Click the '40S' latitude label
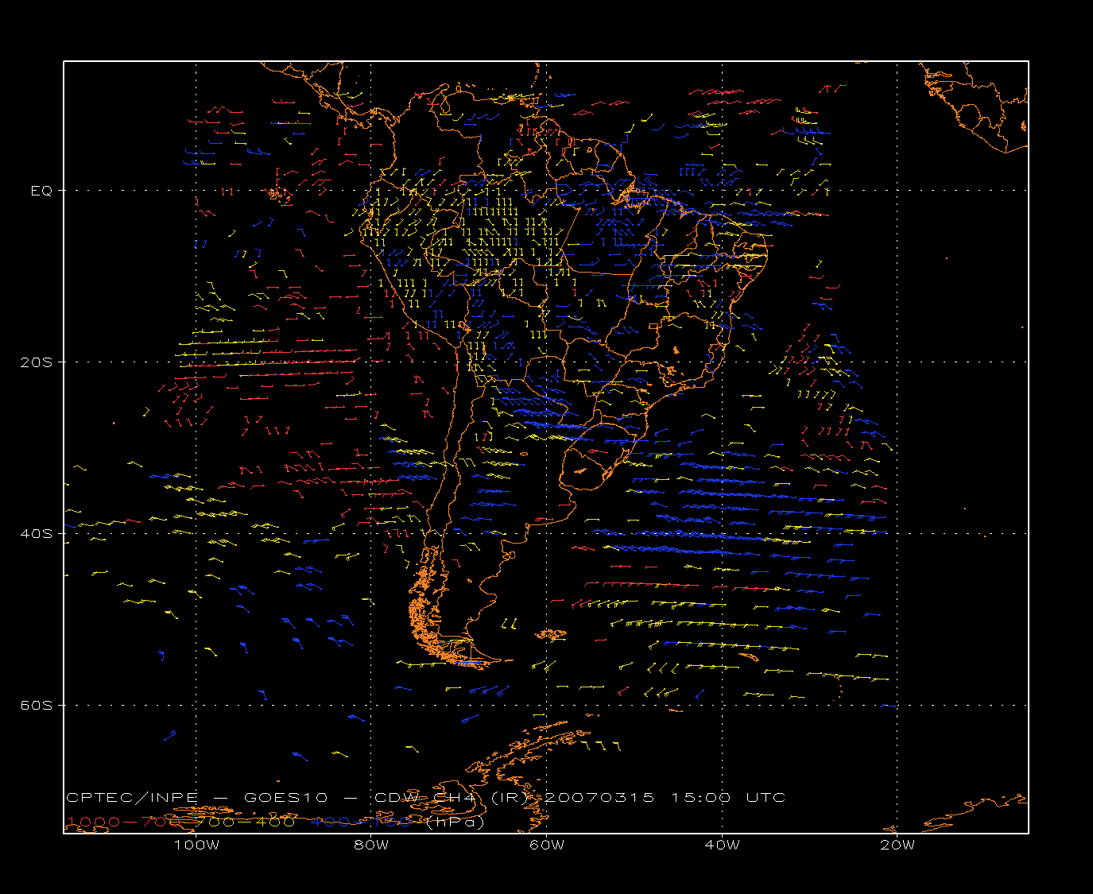 (37, 534)
